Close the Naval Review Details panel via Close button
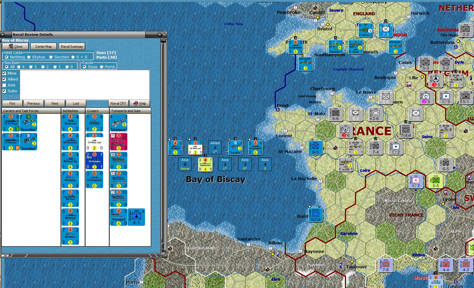This screenshot has height=288, width=474. point(15,47)
